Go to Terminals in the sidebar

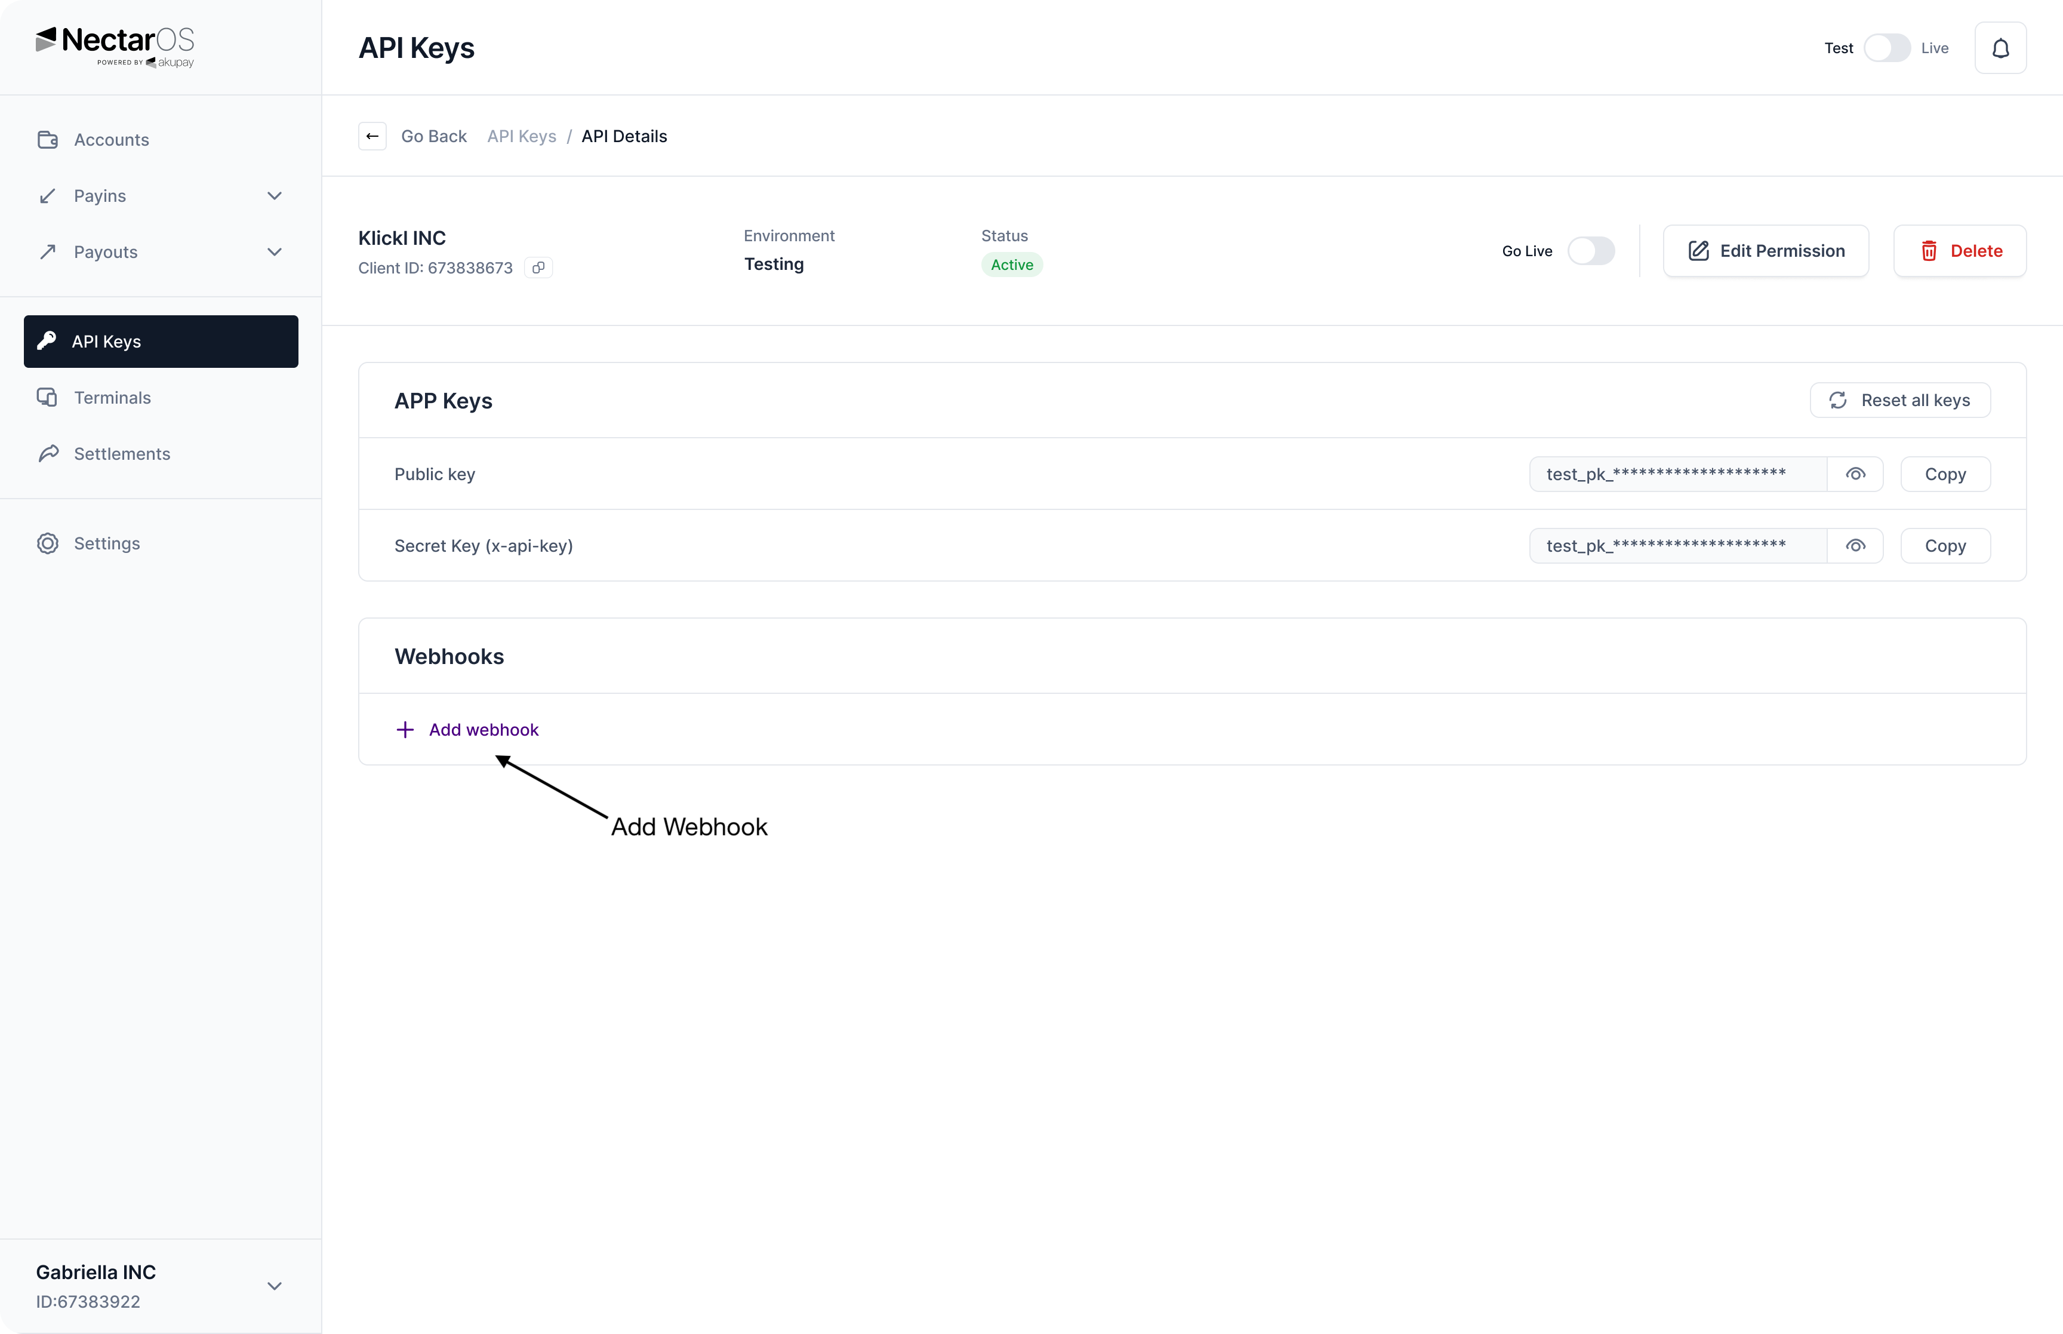161,398
